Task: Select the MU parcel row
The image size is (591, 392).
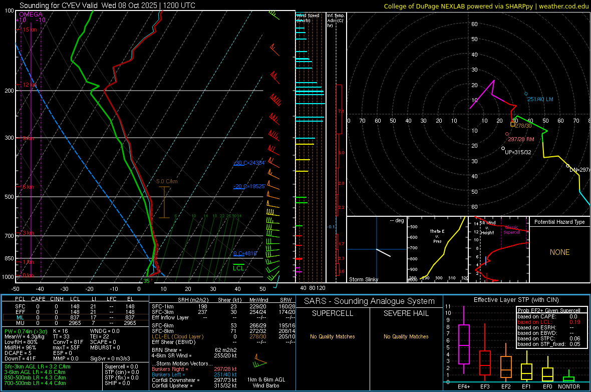Action: pos(75,322)
